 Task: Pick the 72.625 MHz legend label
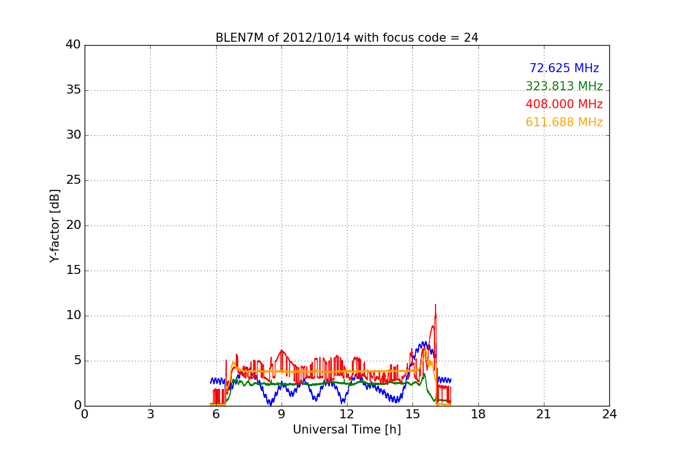tap(564, 68)
